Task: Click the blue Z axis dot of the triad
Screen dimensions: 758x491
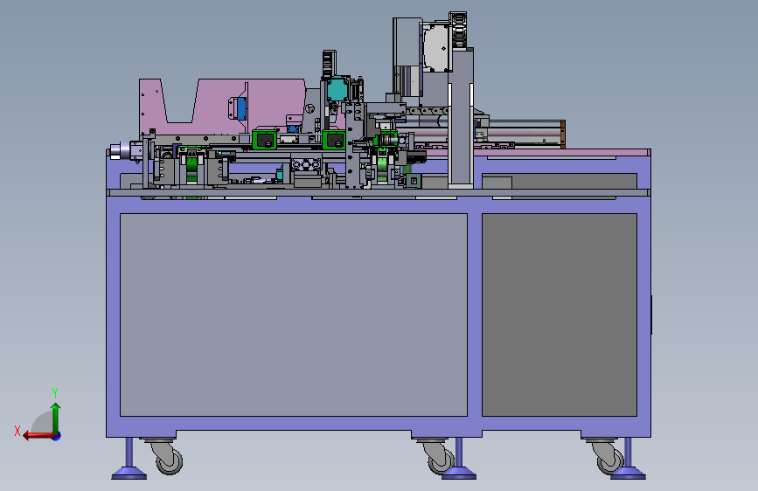Action: 57,436
